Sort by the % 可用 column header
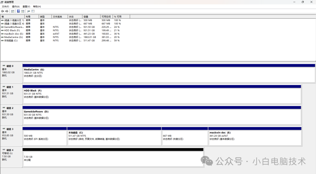The width and height of the screenshot is (316, 174). click(121, 17)
